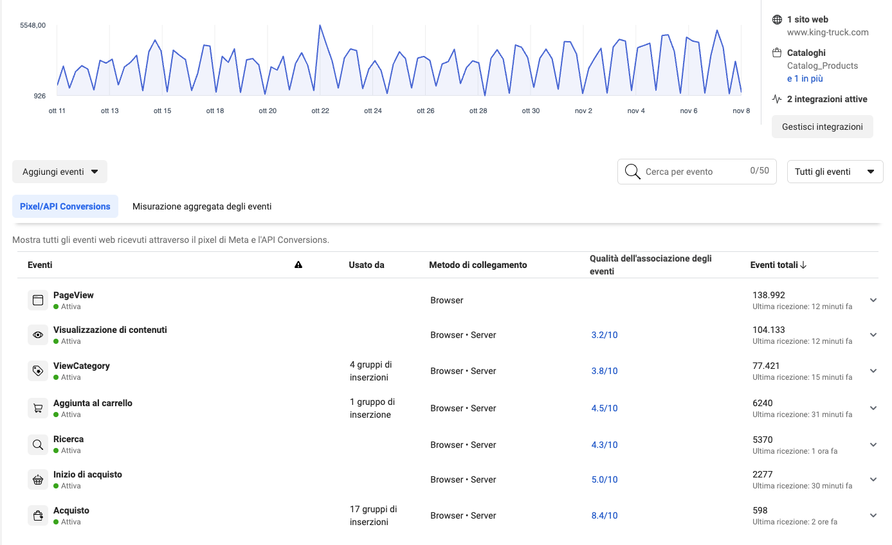
Task: Open the 8.4/10 match quality score for Acquisto
Action: (604, 515)
